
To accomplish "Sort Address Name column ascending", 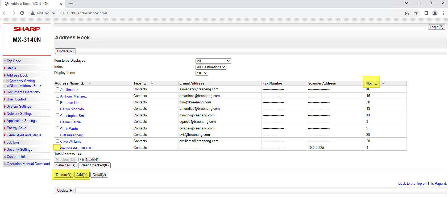I will 82,83.
